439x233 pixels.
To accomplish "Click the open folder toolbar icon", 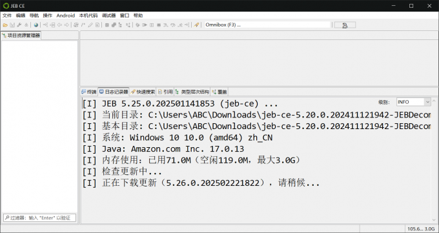I will (5, 25).
